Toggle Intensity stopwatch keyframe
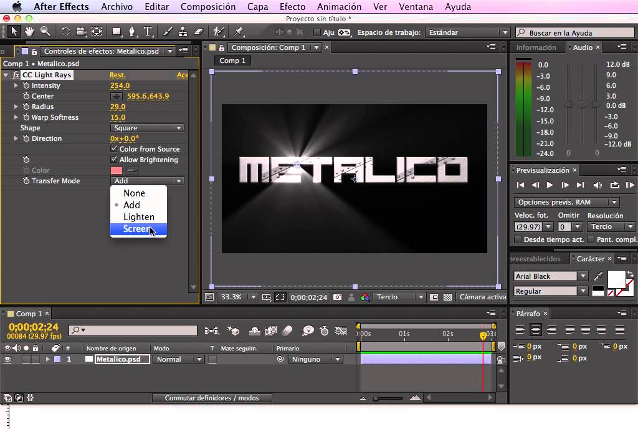This screenshot has width=638, height=429. tap(26, 85)
